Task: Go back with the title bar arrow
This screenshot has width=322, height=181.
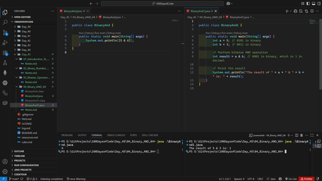Action: (91, 3)
